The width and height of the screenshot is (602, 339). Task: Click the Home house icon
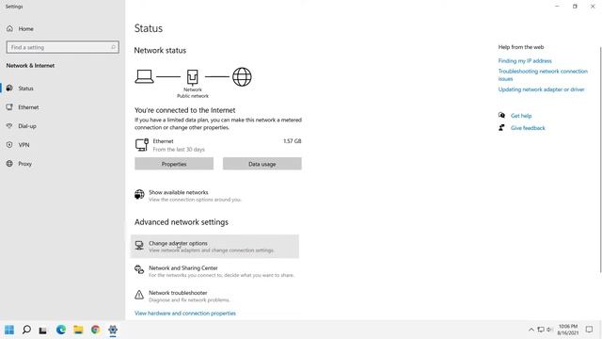click(x=10, y=28)
